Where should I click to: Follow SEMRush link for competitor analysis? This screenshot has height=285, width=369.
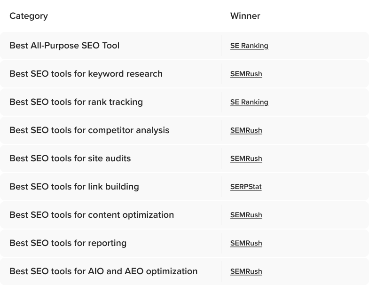pyautogui.click(x=246, y=130)
